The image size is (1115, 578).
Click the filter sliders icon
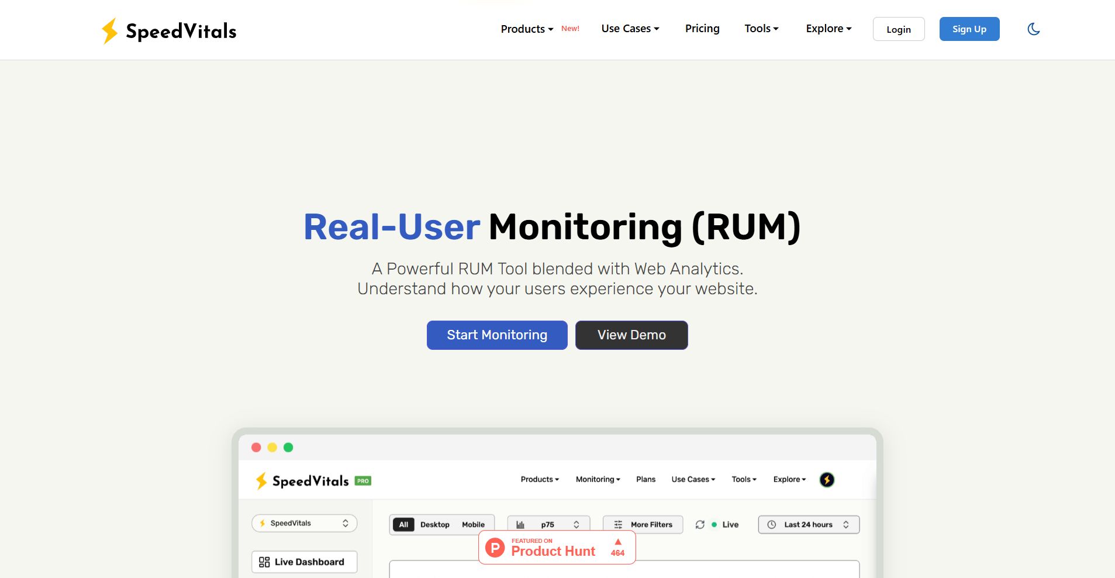(x=618, y=525)
